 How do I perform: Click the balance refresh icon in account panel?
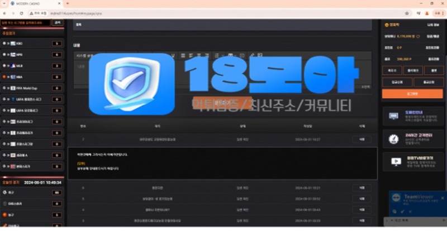point(418,36)
